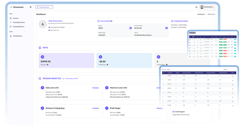
Task: Click the Master Pass field
Action: (x=115, y=34)
